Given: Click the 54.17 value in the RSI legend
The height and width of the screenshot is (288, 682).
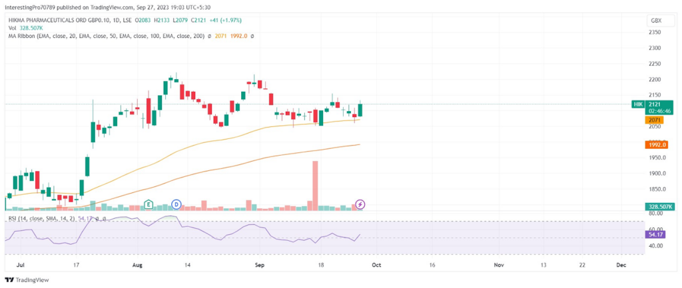Looking at the screenshot, I should pyautogui.click(x=85, y=219).
